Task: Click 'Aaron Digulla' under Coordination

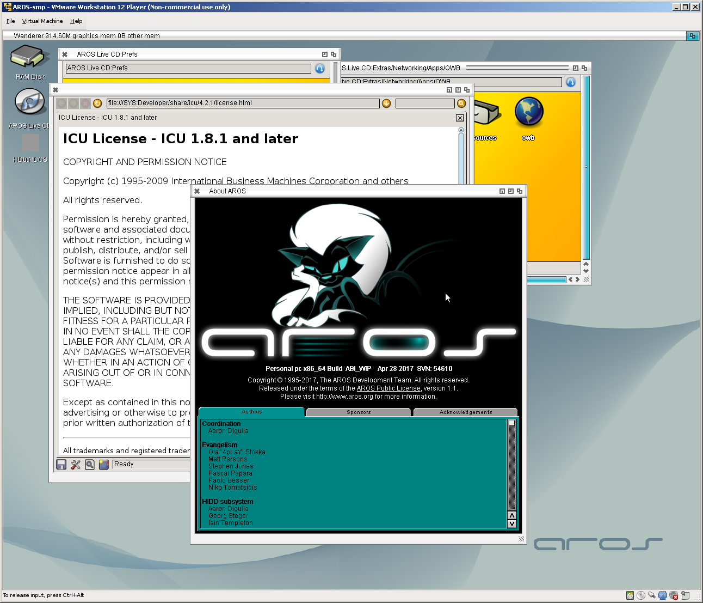Action: [228, 431]
